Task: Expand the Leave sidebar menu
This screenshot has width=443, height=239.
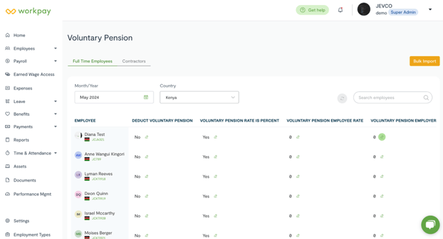Action: 55,101
